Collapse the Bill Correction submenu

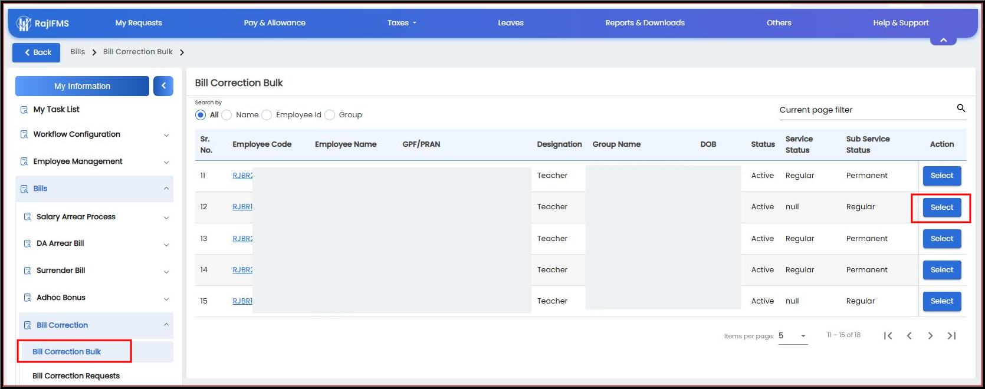(166, 325)
